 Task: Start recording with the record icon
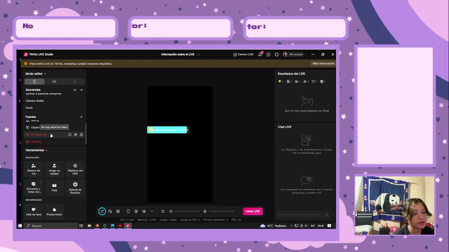[136, 211]
